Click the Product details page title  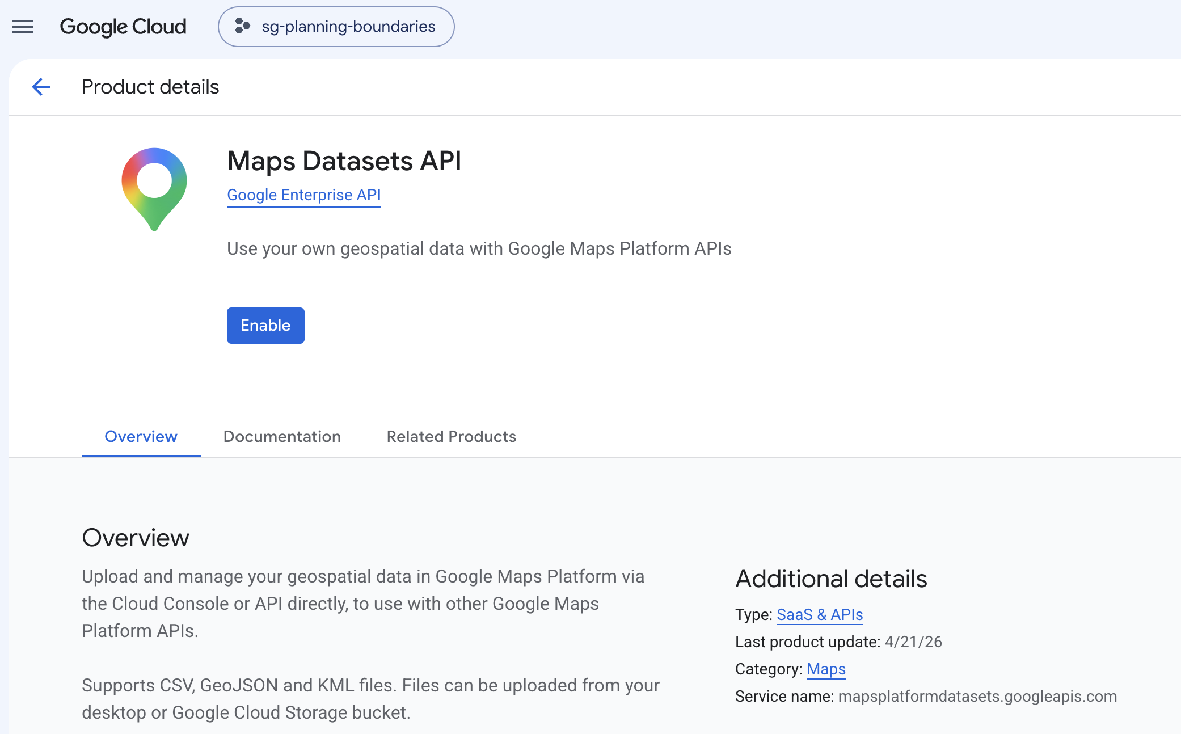[x=150, y=87]
